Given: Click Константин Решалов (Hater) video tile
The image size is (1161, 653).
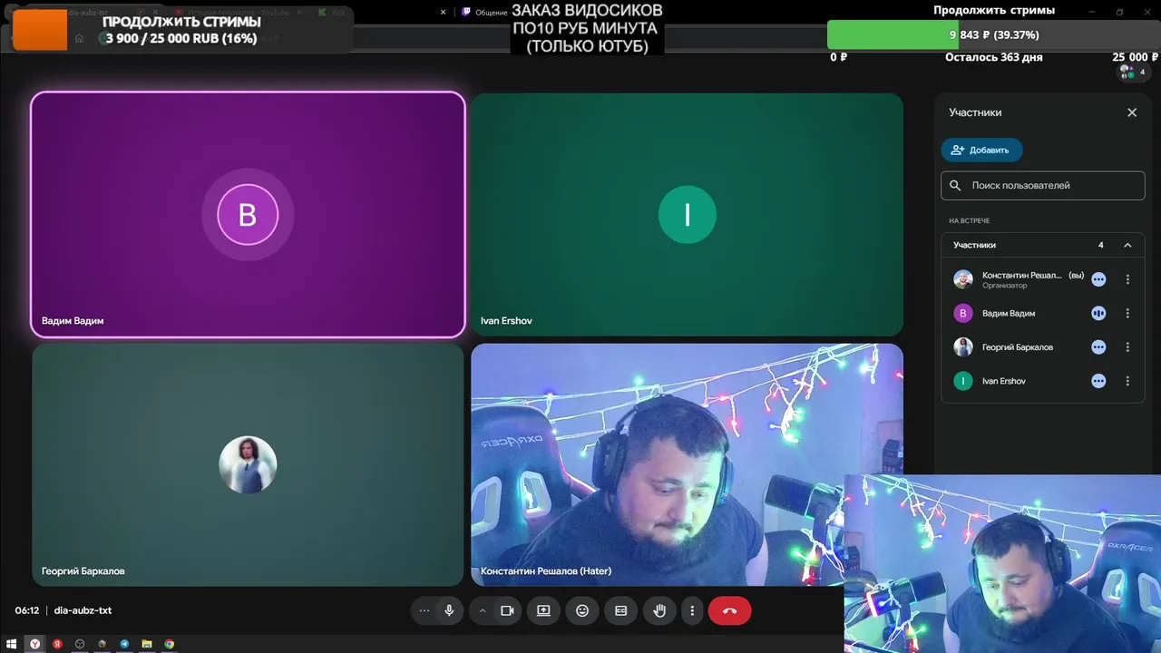Looking at the screenshot, I should (687, 464).
